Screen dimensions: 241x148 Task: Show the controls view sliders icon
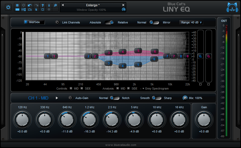(x=23, y=9)
